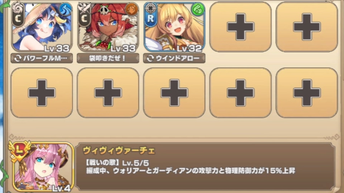The width and height of the screenshot is (344, 193).
Task: Select the red-haired Lv 33 character card
Action: click(108, 27)
